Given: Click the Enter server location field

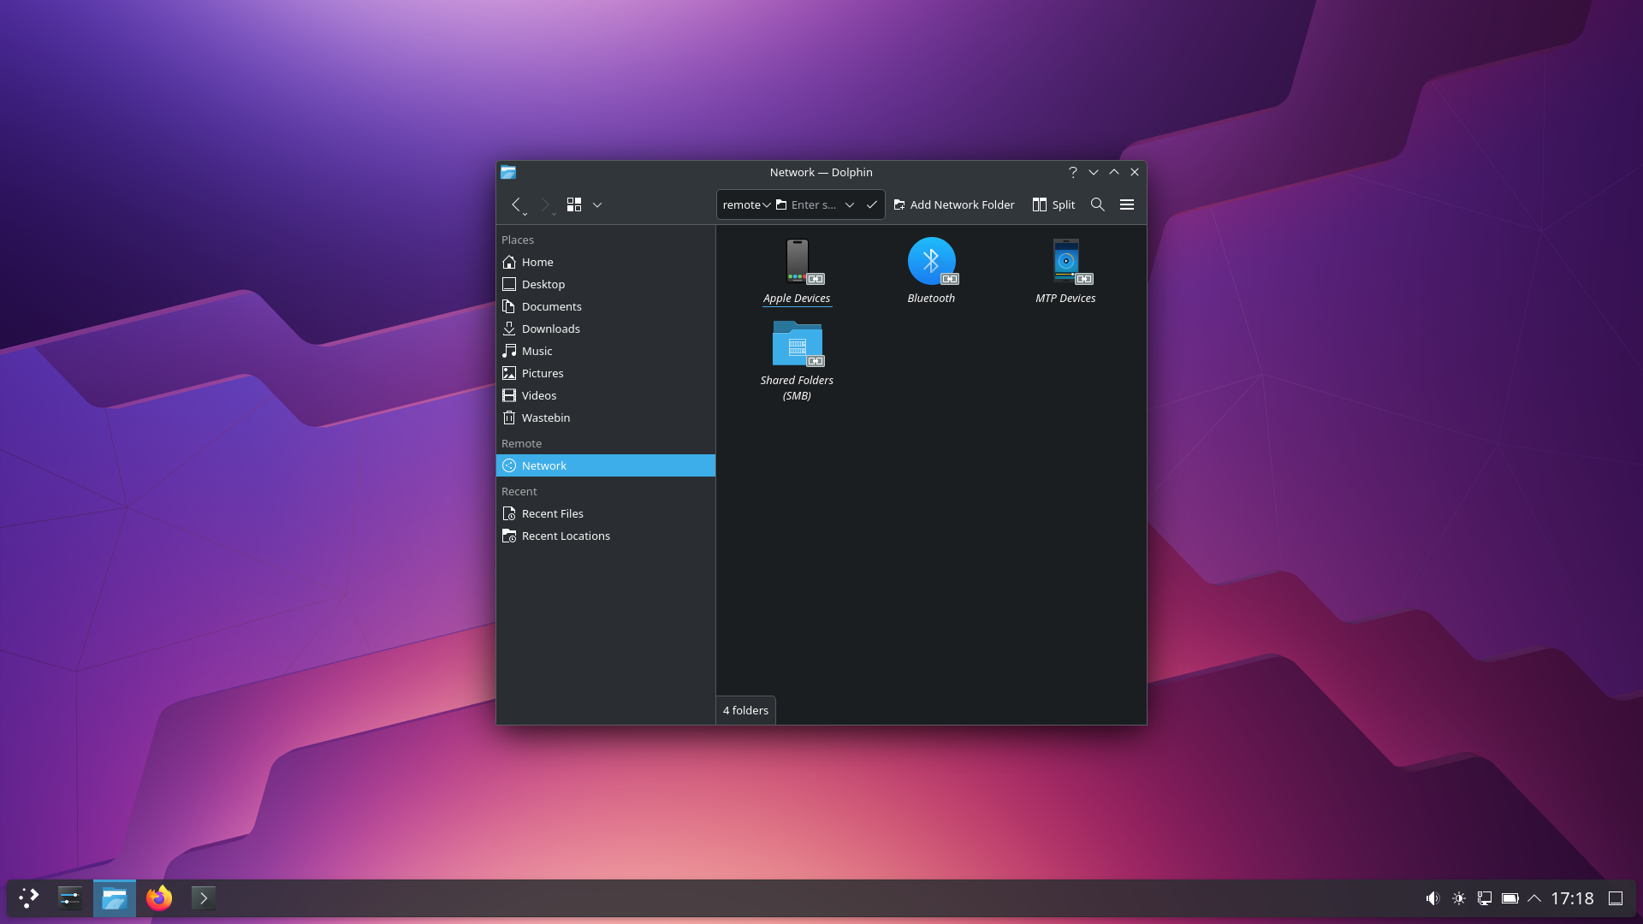Looking at the screenshot, I should 814,204.
